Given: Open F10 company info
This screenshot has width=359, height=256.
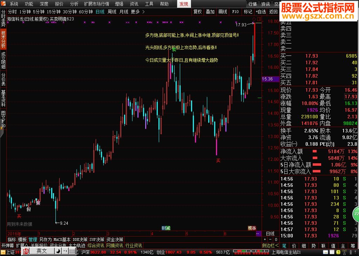Looking at the screenshot, I should (x=235, y=12).
